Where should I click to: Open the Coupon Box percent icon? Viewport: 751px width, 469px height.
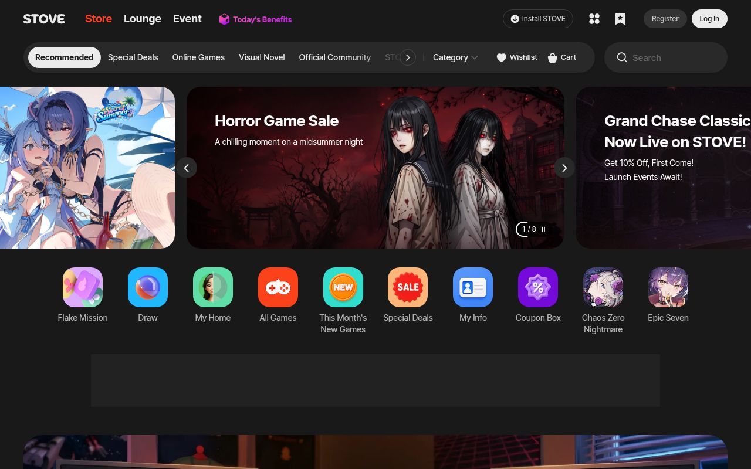[x=538, y=287]
